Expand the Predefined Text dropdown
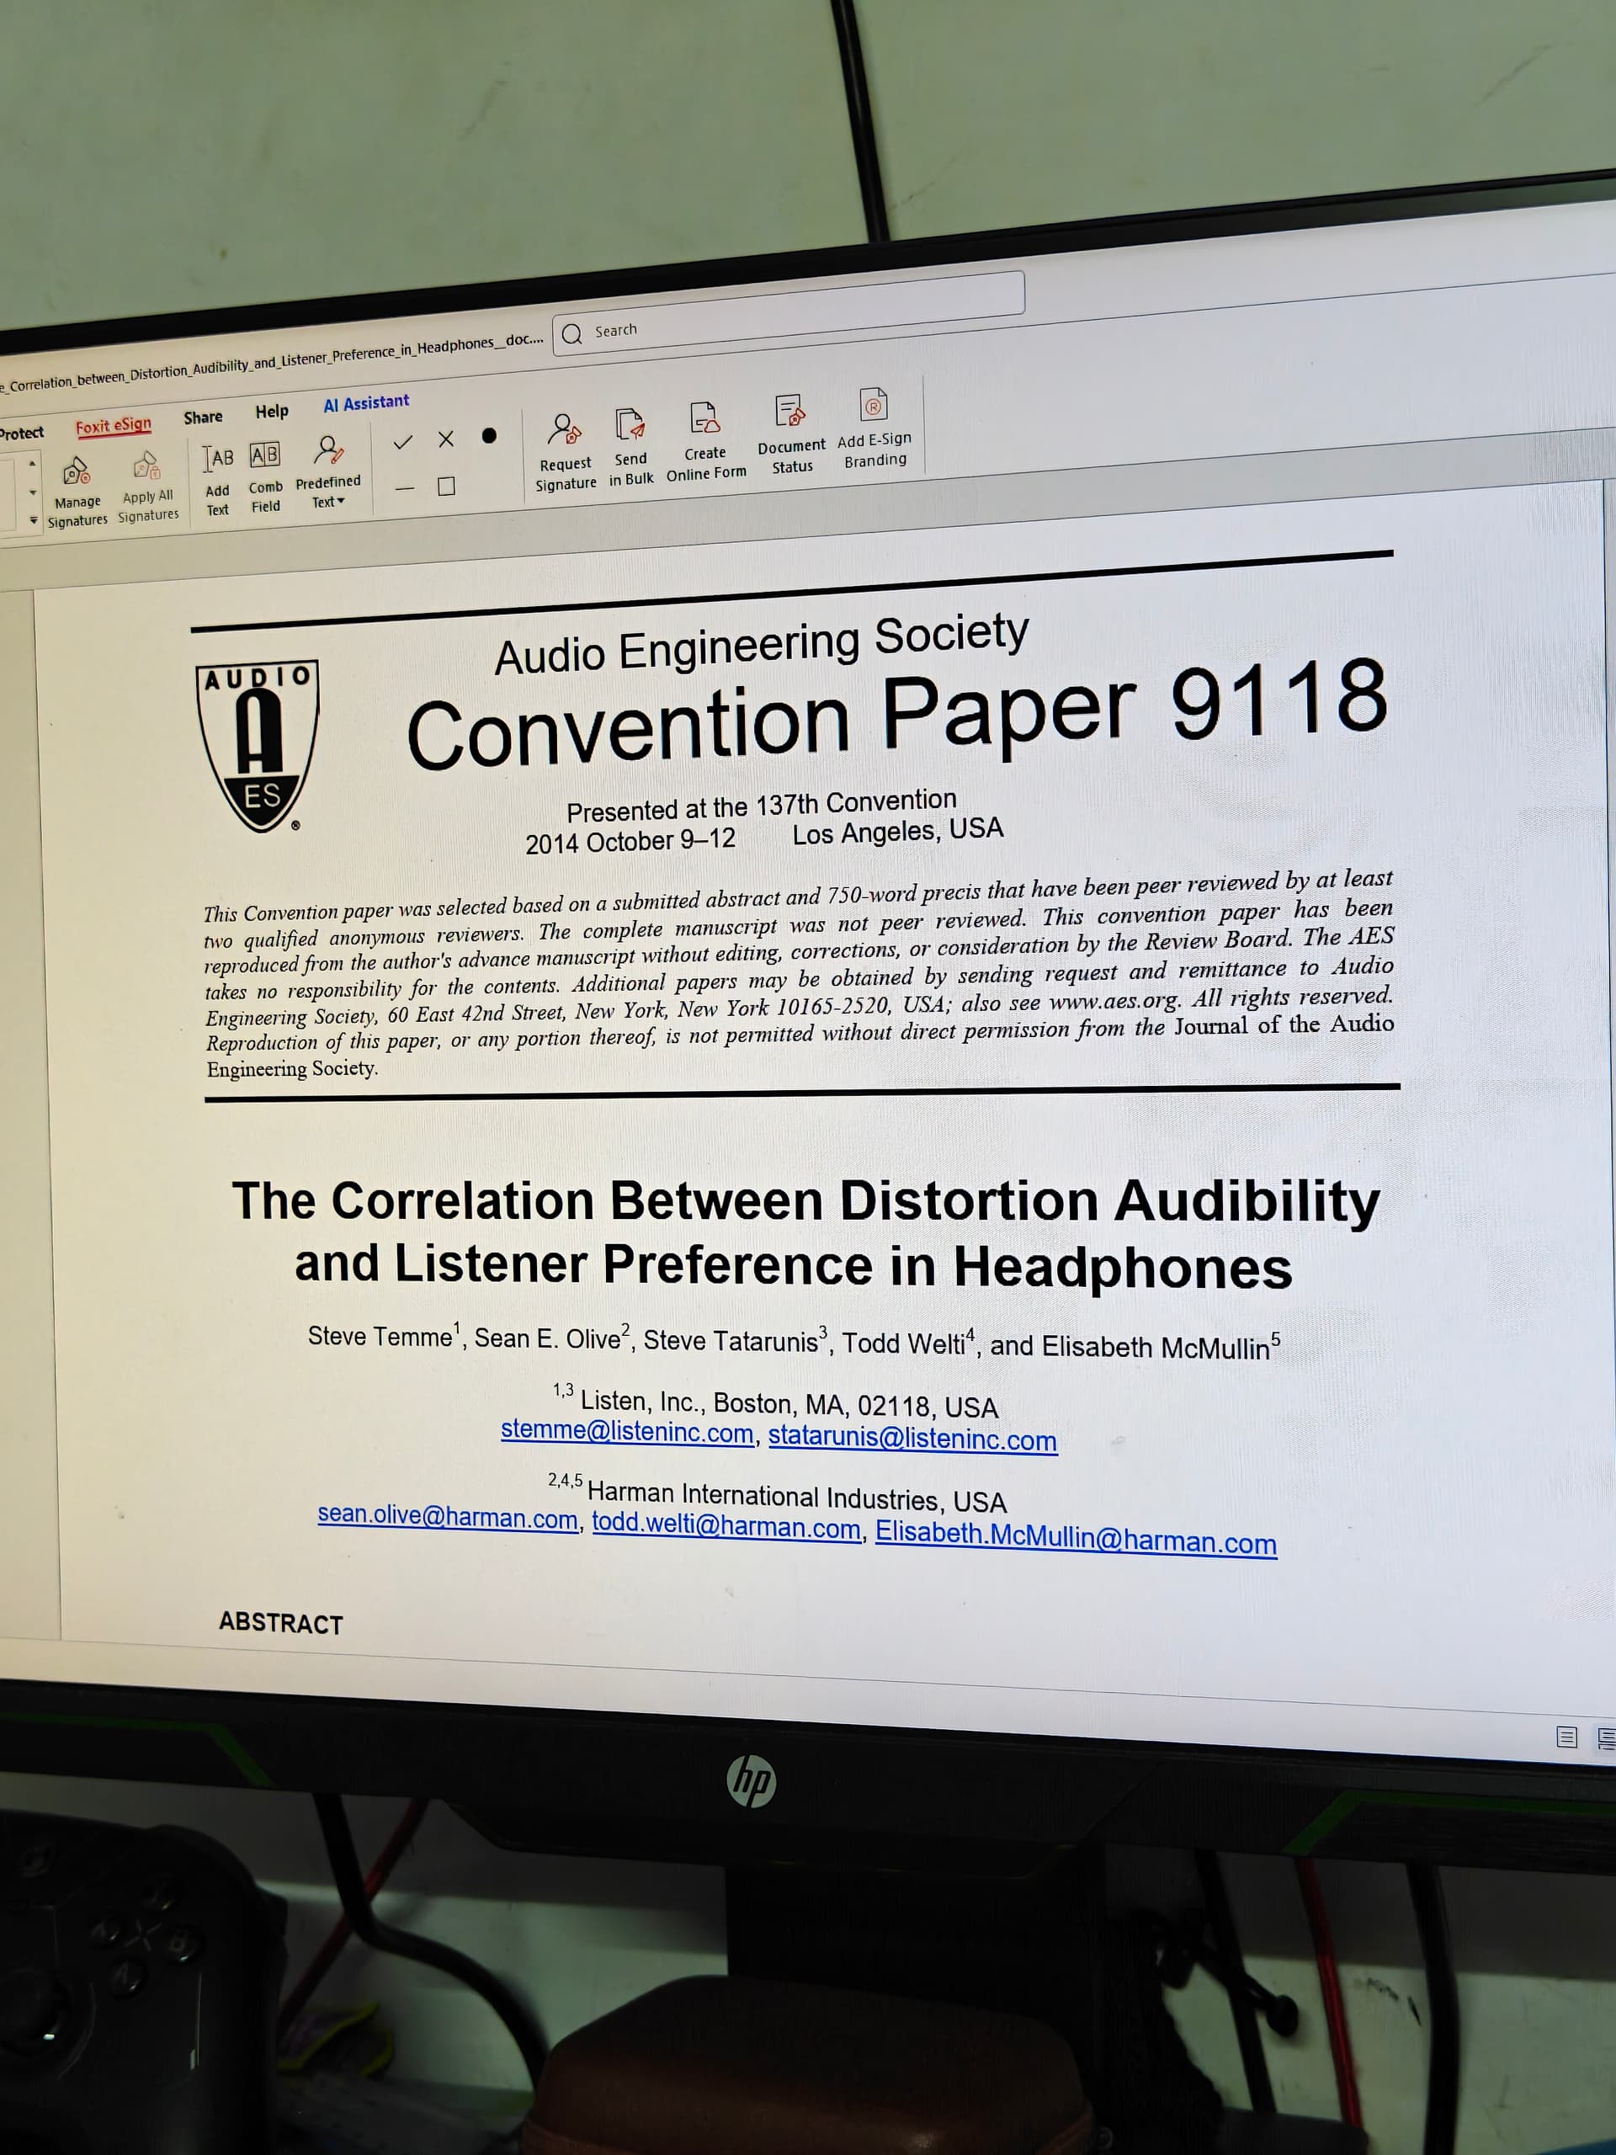Image resolution: width=1616 pixels, height=2155 pixels. point(328,503)
